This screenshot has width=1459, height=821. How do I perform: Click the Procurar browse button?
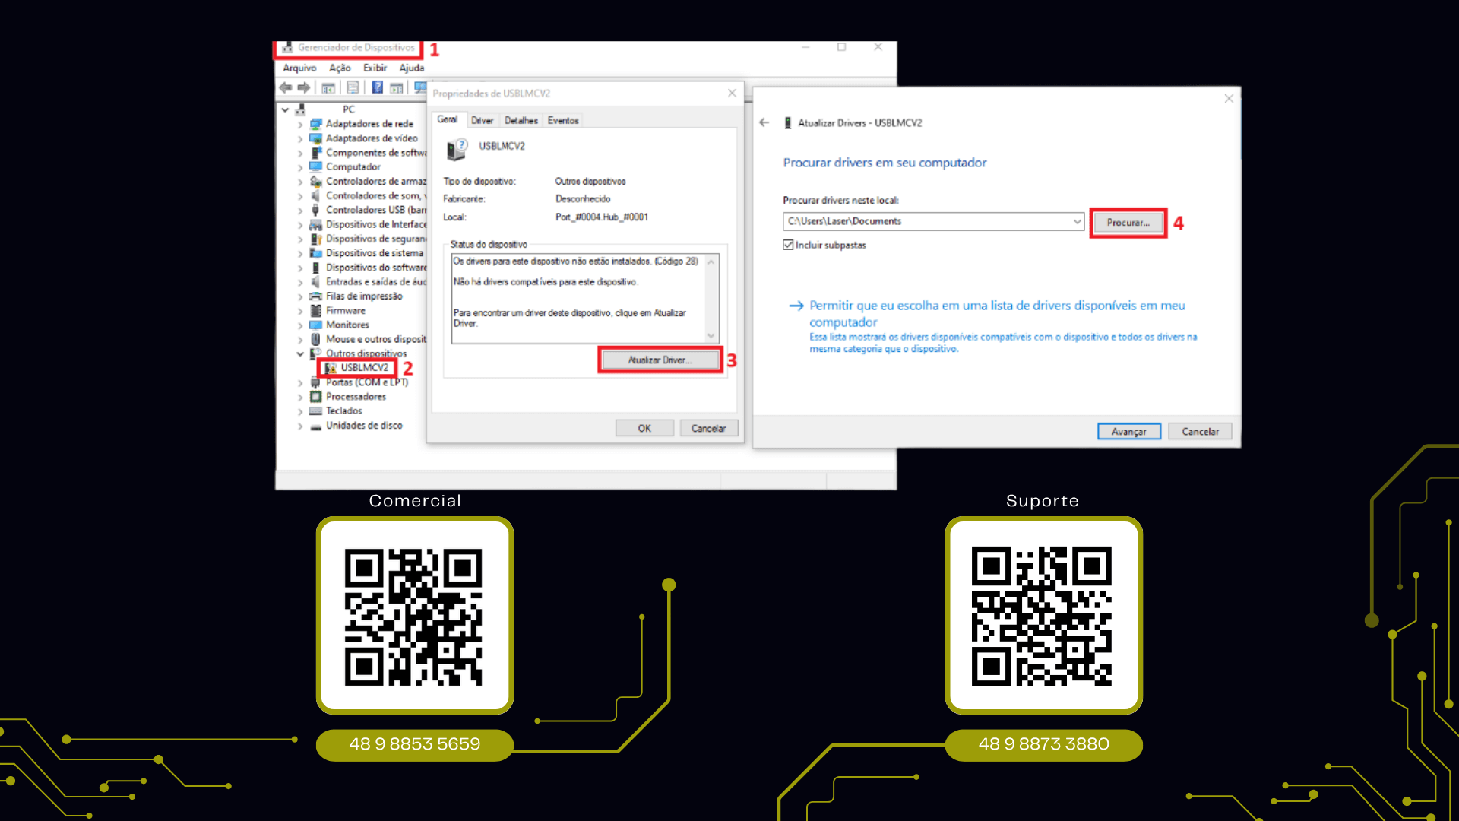point(1128,223)
